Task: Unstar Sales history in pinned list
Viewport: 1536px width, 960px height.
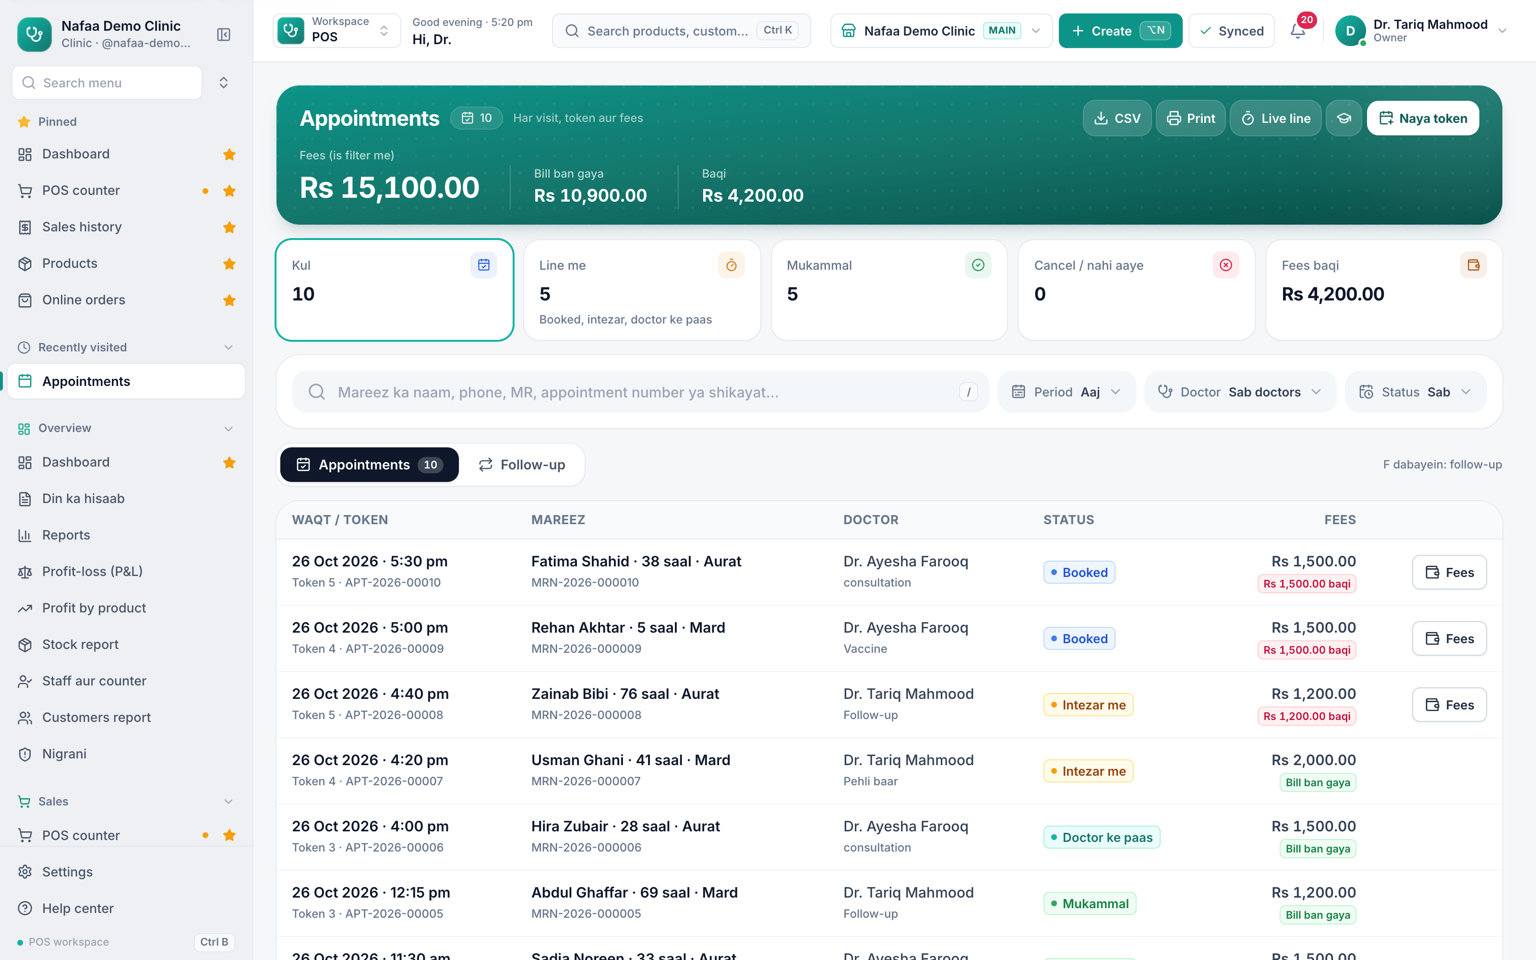Action: point(229,228)
